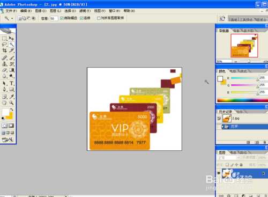The height and width of the screenshot is (197, 268).
Task: Open the 窗口 (Window) menu
Action: pos(115,11)
